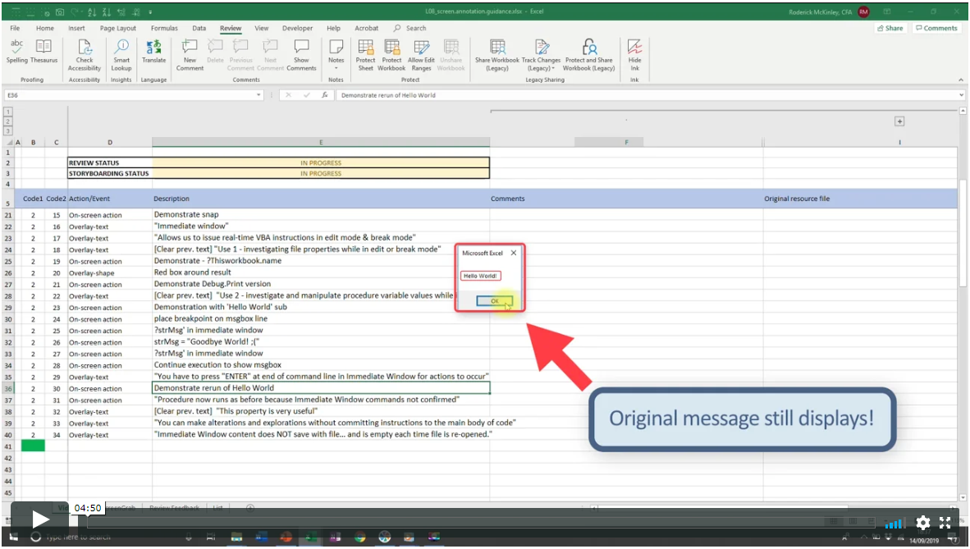The height and width of the screenshot is (549, 970).
Task: Collapse the ribbon with the caret
Action: pyautogui.click(x=961, y=80)
